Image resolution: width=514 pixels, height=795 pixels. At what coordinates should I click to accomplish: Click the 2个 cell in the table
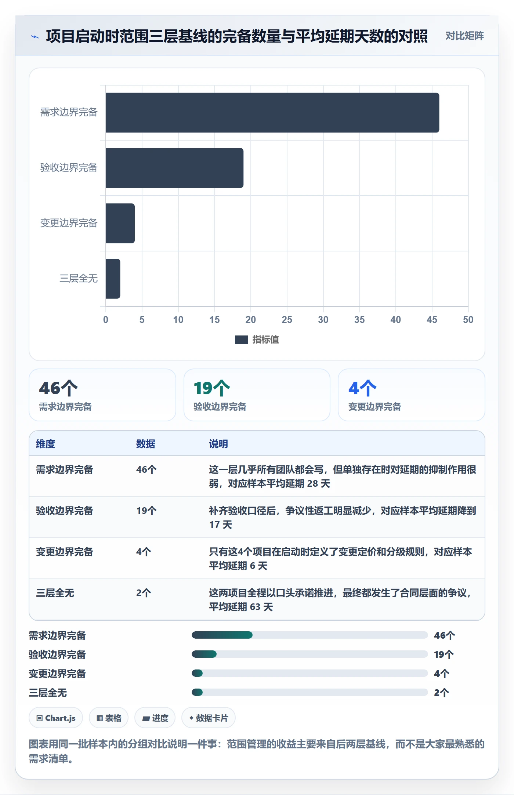144,593
